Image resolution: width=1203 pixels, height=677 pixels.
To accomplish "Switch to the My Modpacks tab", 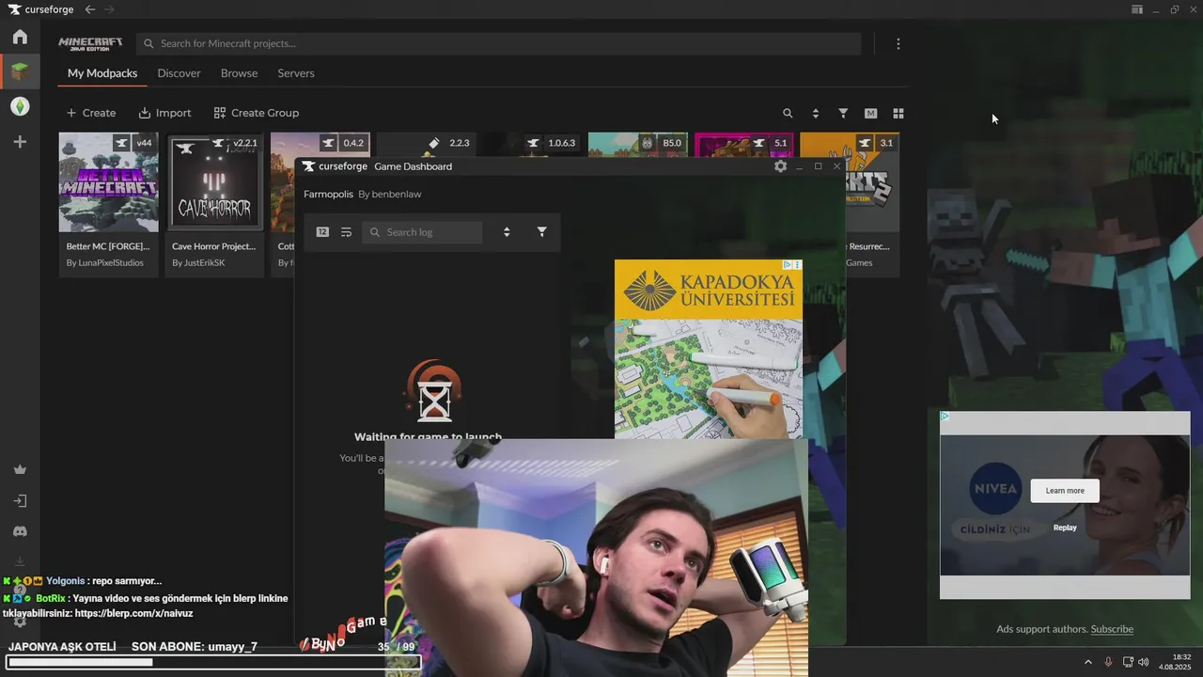I will 102,73.
